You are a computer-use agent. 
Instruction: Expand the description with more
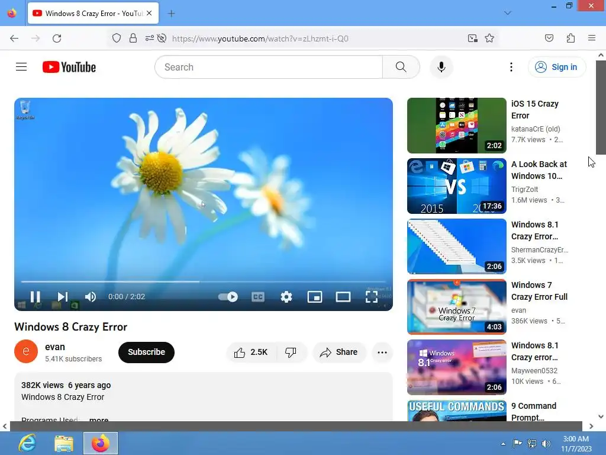pyautogui.click(x=99, y=420)
